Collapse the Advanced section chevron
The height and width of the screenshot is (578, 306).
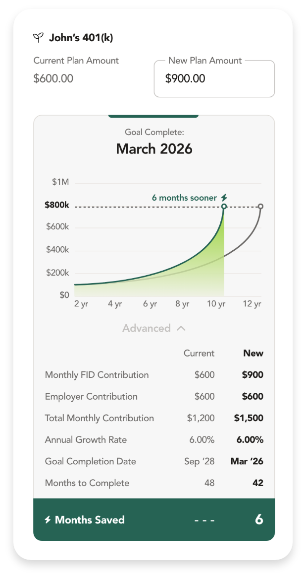point(181,328)
